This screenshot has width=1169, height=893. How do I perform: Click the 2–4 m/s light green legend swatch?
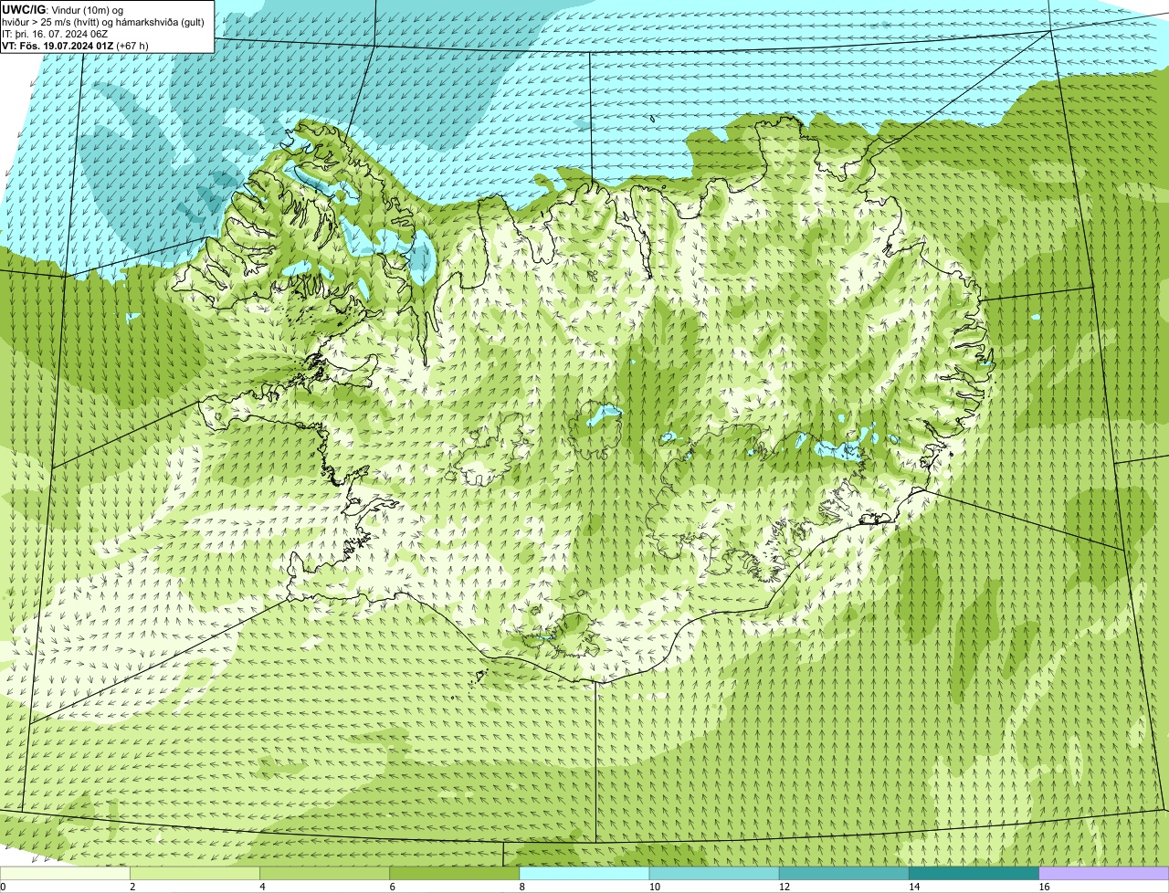tap(195, 873)
